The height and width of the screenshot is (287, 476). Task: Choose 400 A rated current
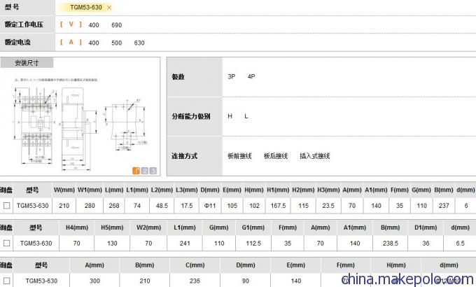tap(94, 43)
